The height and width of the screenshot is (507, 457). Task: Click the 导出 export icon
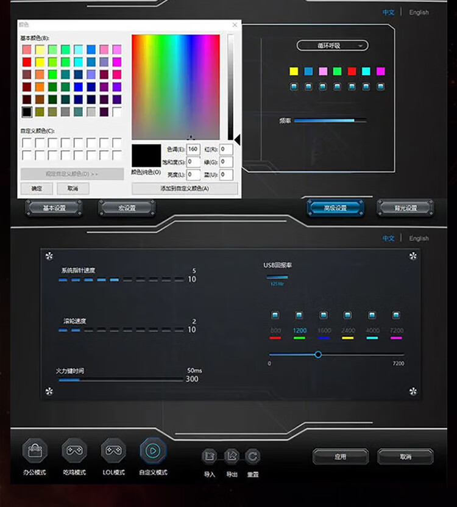click(x=232, y=456)
